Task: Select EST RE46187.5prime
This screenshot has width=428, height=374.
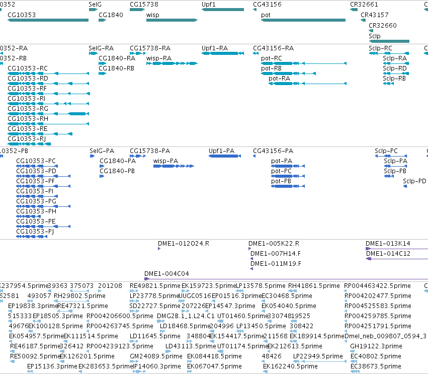Action: [12, 351]
